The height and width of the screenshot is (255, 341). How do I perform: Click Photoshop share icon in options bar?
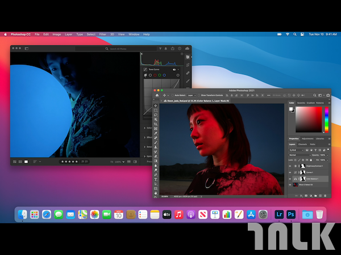[x=328, y=95]
